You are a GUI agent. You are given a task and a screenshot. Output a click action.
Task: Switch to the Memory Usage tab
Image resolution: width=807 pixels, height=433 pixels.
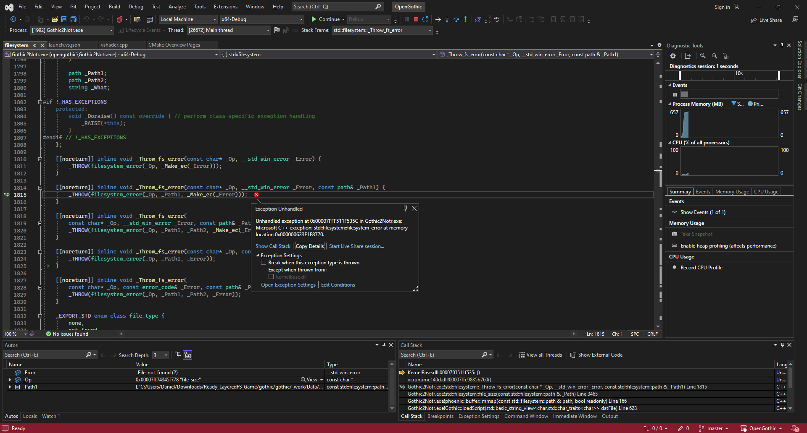(732, 191)
